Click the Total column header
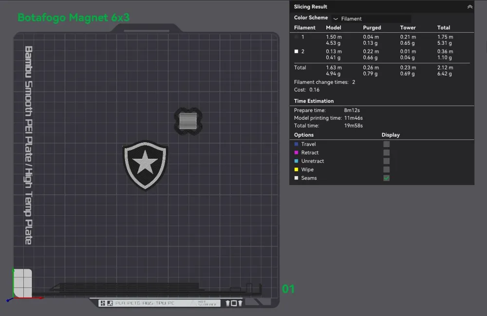Viewport: 487px width, 316px height. [444, 28]
